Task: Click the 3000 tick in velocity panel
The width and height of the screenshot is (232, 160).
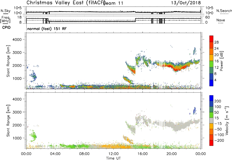Action: pos(17,112)
